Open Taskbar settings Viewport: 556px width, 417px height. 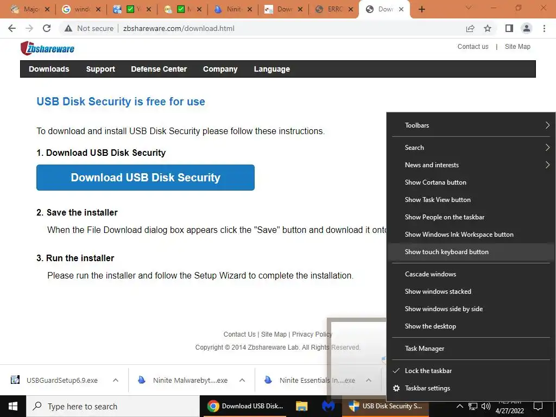coord(471,388)
